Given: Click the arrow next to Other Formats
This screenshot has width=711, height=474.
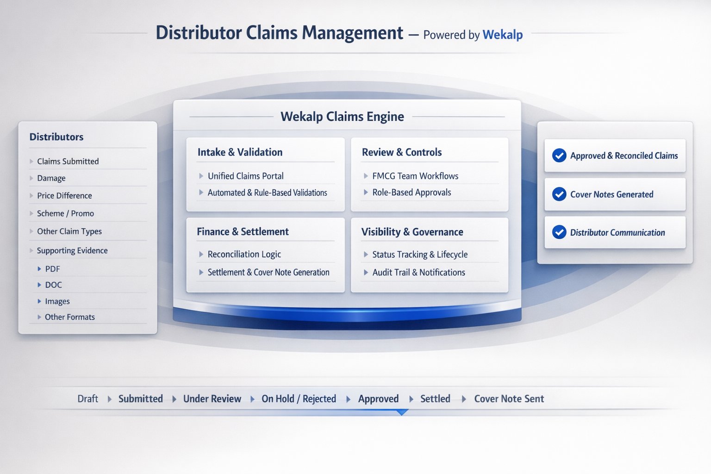Looking at the screenshot, I should [39, 317].
